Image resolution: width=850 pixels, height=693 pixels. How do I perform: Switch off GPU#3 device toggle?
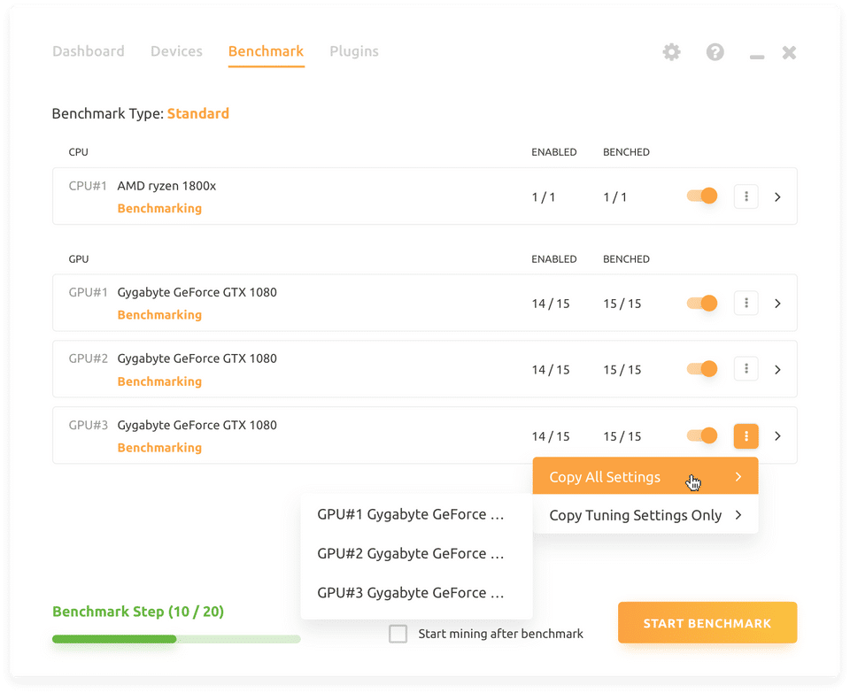[702, 435]
